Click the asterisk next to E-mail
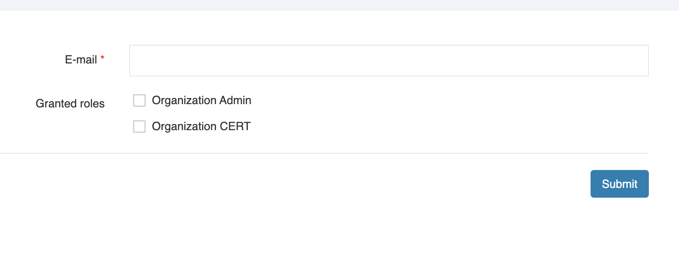The width and height of the screenshot is (679, 266). tap(103, 58)
